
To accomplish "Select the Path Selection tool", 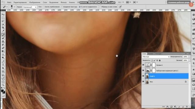I will 3,68.
